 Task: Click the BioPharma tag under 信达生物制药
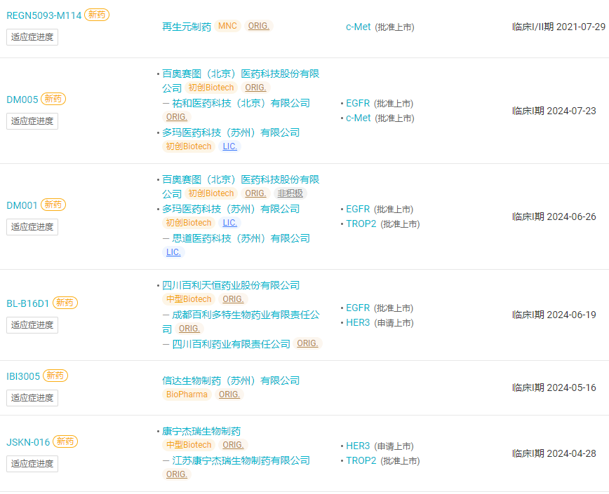tap(187, 394)
